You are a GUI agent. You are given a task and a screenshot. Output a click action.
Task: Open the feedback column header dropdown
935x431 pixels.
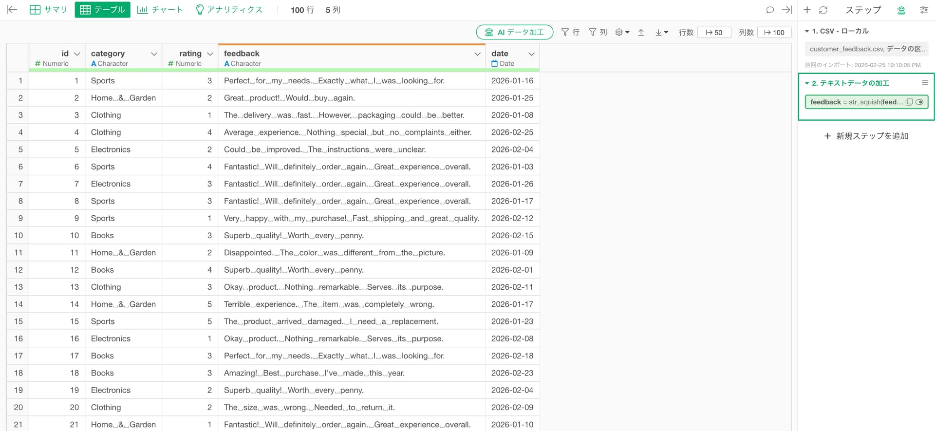pos(477,54)
